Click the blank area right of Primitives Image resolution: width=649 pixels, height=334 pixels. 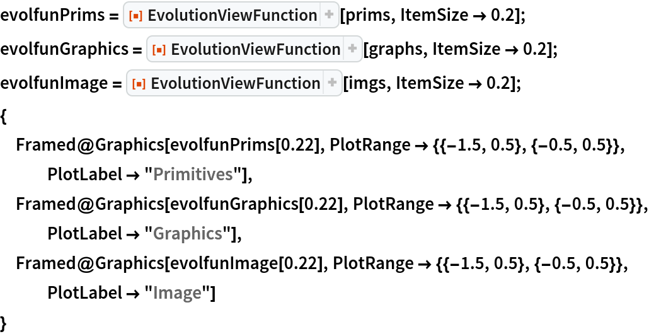pos(410,175)
